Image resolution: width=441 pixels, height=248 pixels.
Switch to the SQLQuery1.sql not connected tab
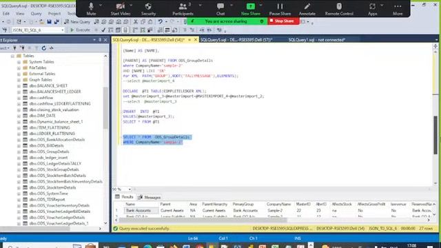[317, 40]
